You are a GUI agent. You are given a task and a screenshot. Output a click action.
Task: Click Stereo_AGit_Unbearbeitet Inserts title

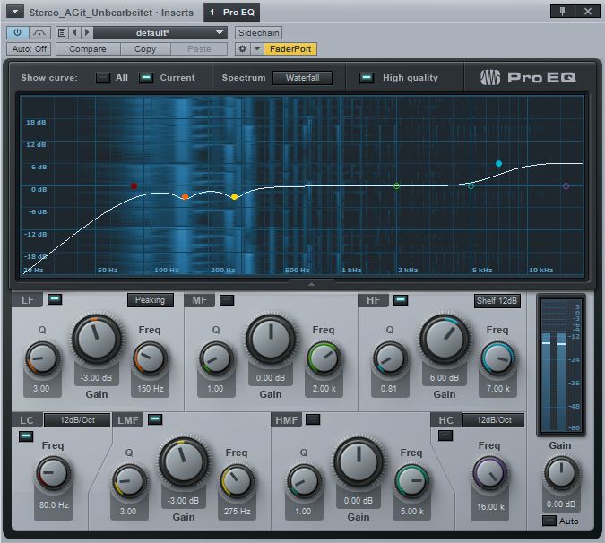(111, 13)
